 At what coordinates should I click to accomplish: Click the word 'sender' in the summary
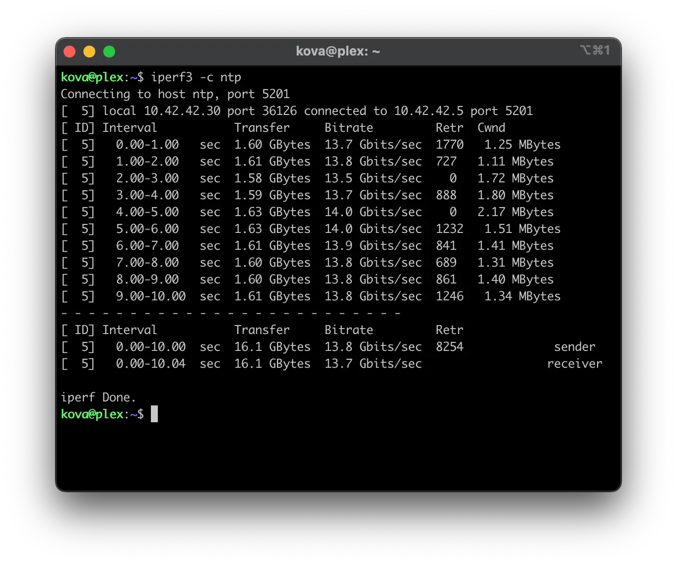[x=574, y=347]
